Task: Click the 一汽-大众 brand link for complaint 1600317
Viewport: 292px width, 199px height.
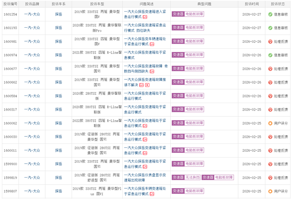Action: (x=32, y=110)
